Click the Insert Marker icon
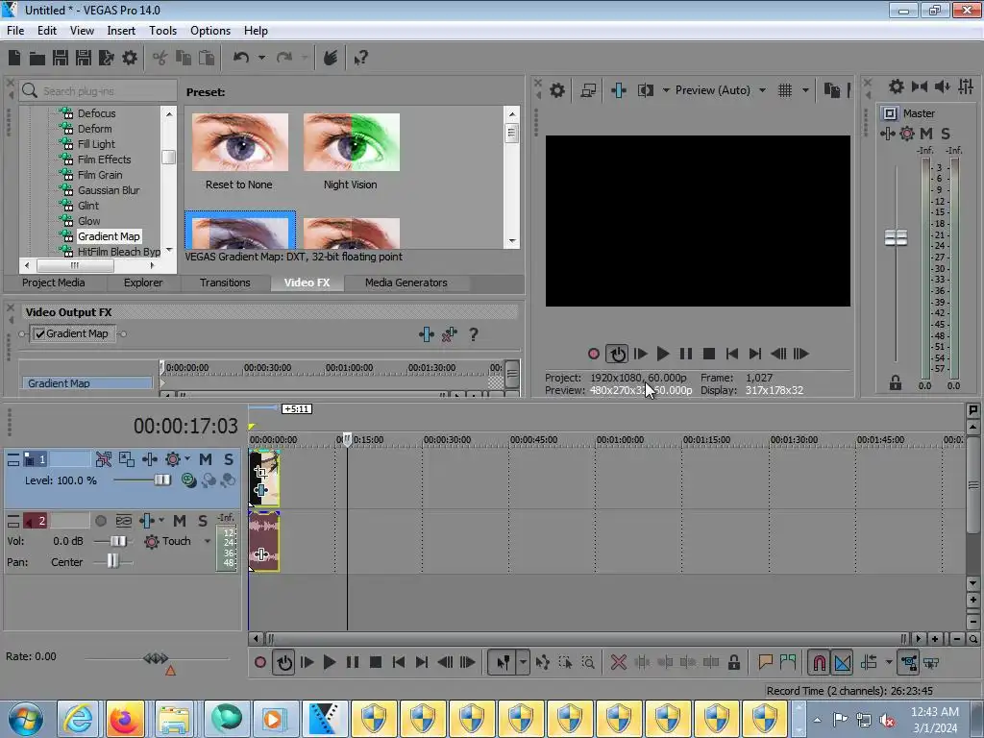 (765, 662)
